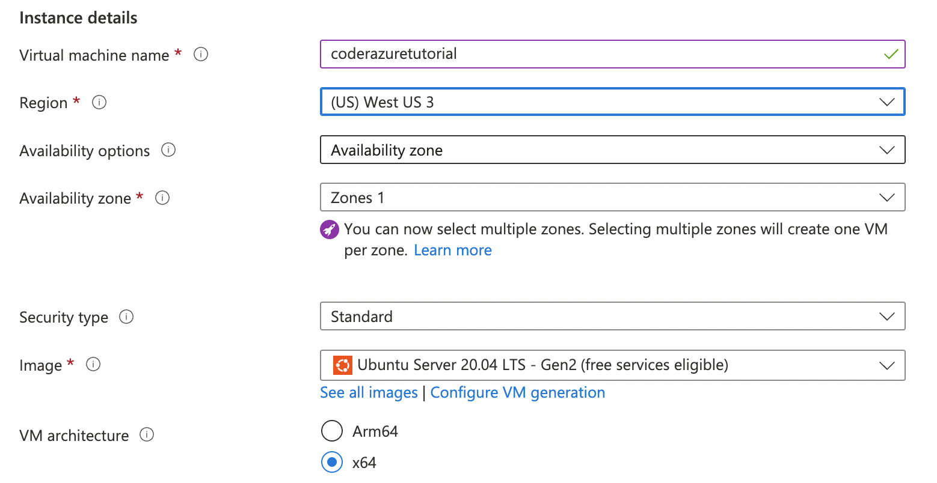
Task: Open the Availability options dropdown
Action: 887,150
